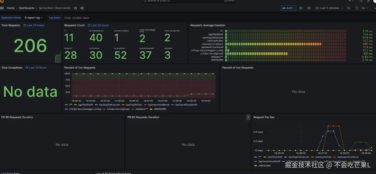This screenshot has height=174, width=376.
Task: Open the Requests Average Duration panel title
Action: pyautogui.click(x=208, y=25)
